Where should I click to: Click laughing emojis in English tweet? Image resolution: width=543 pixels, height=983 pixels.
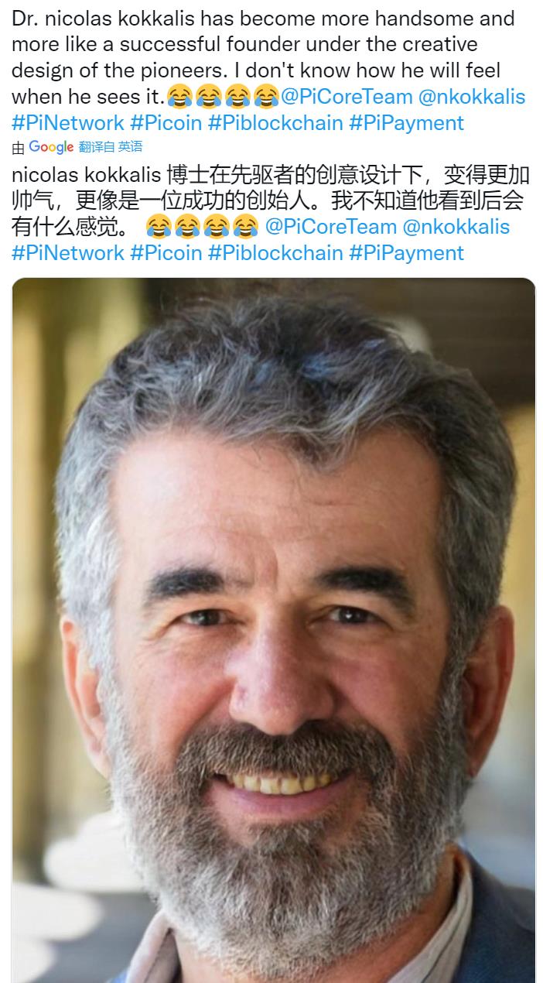224,97
